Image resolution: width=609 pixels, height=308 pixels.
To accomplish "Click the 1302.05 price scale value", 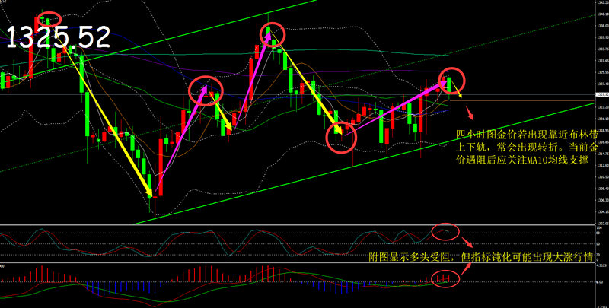I will point(602,224).
